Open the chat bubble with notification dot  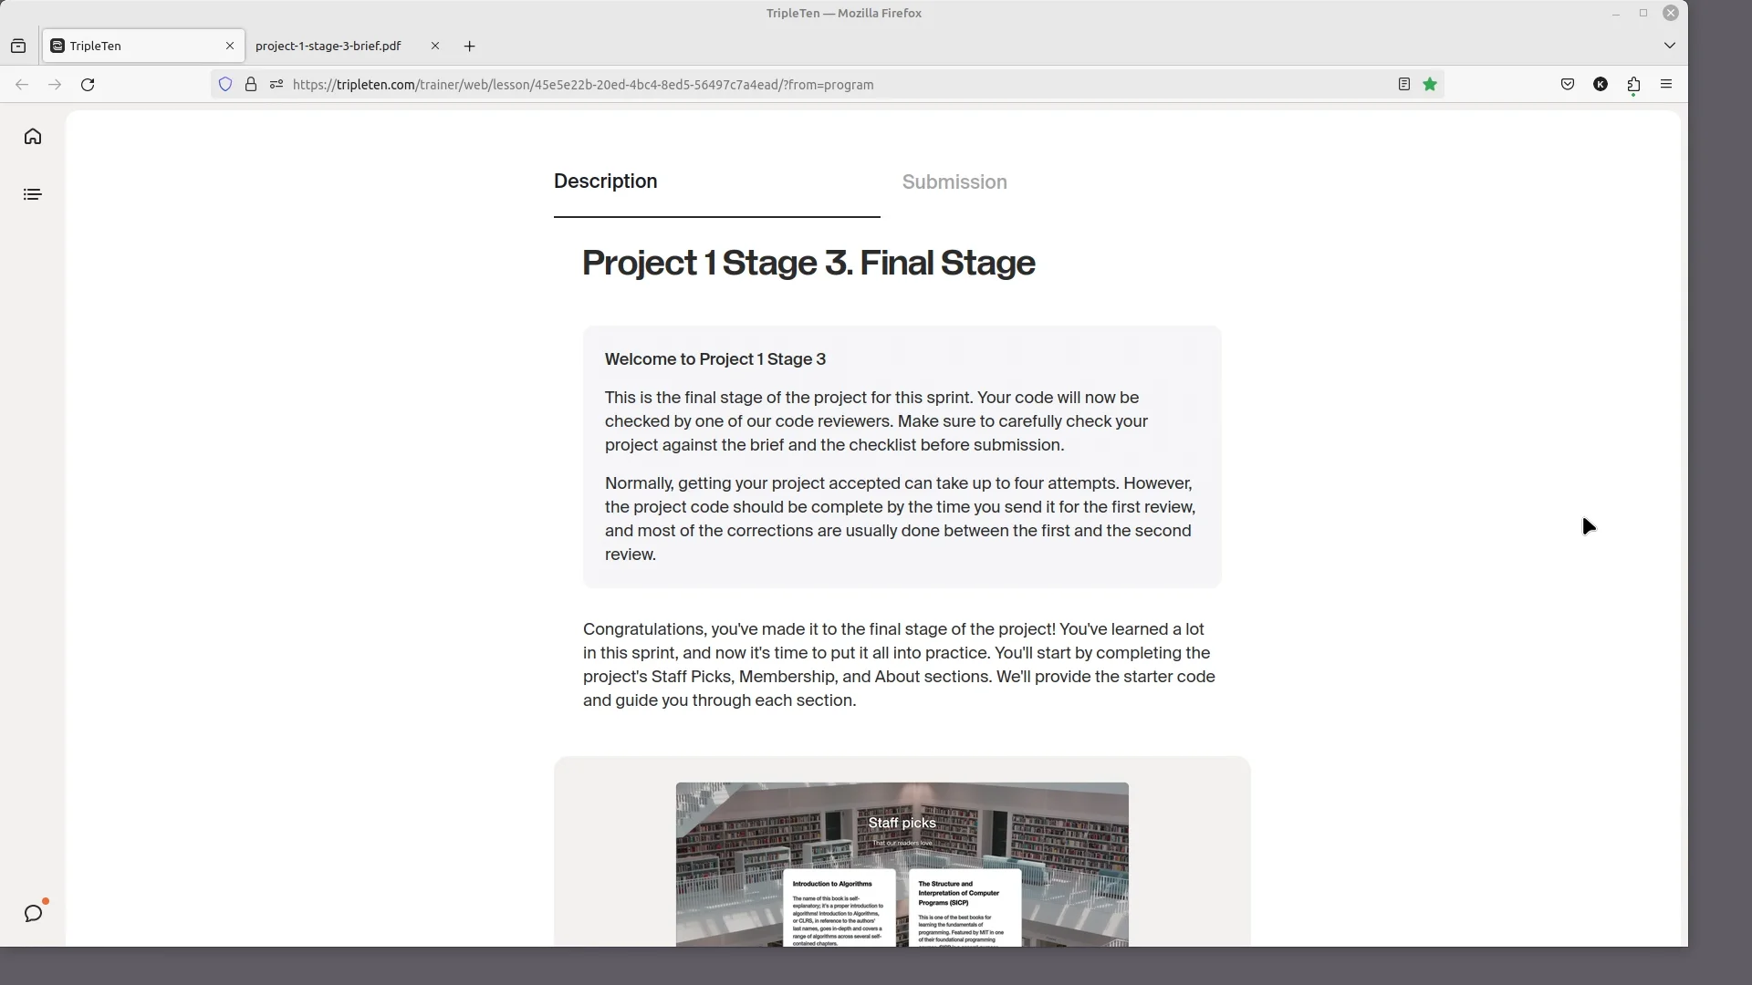35,912
